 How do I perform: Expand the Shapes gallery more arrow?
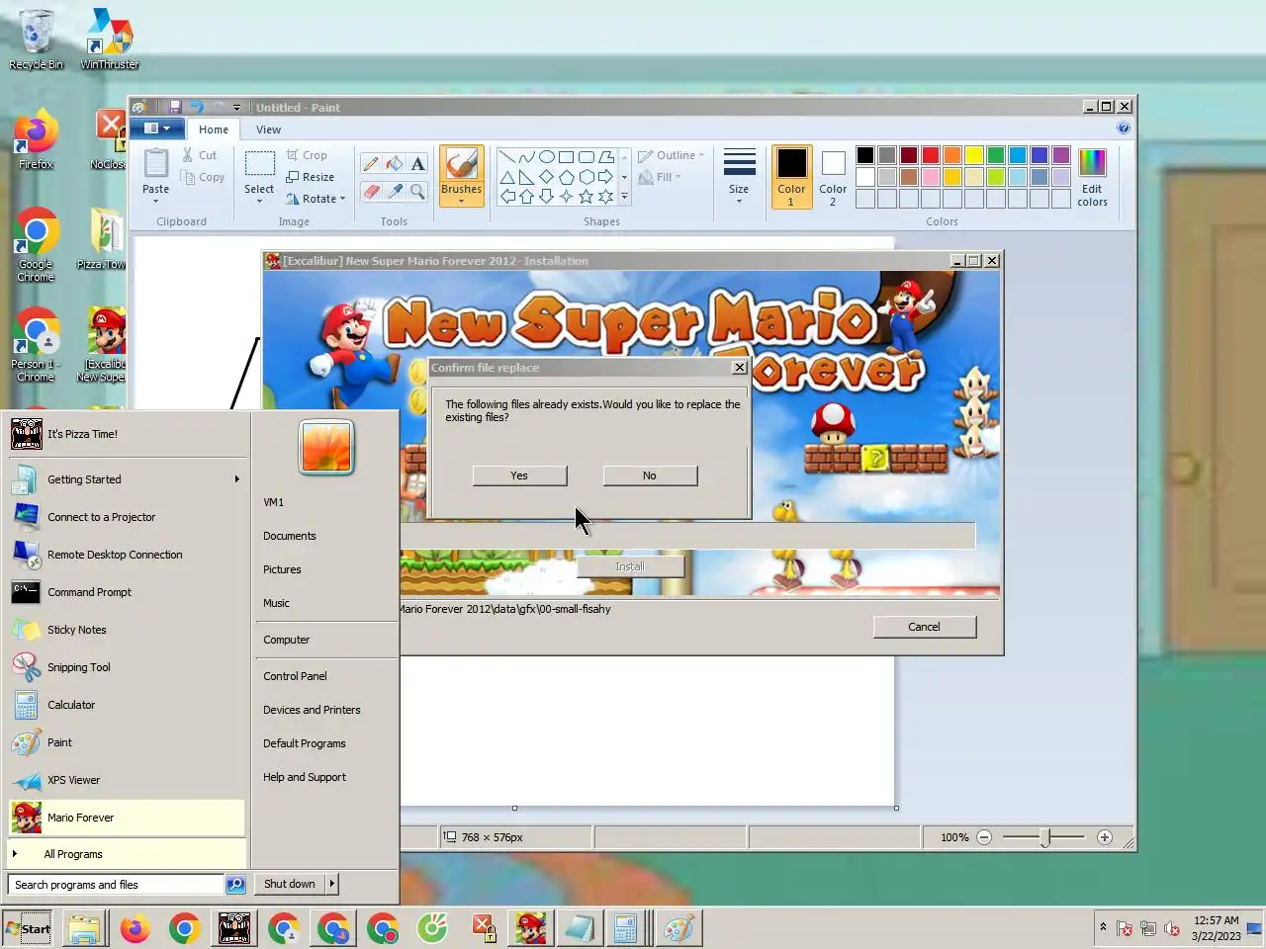coord(624,197)
